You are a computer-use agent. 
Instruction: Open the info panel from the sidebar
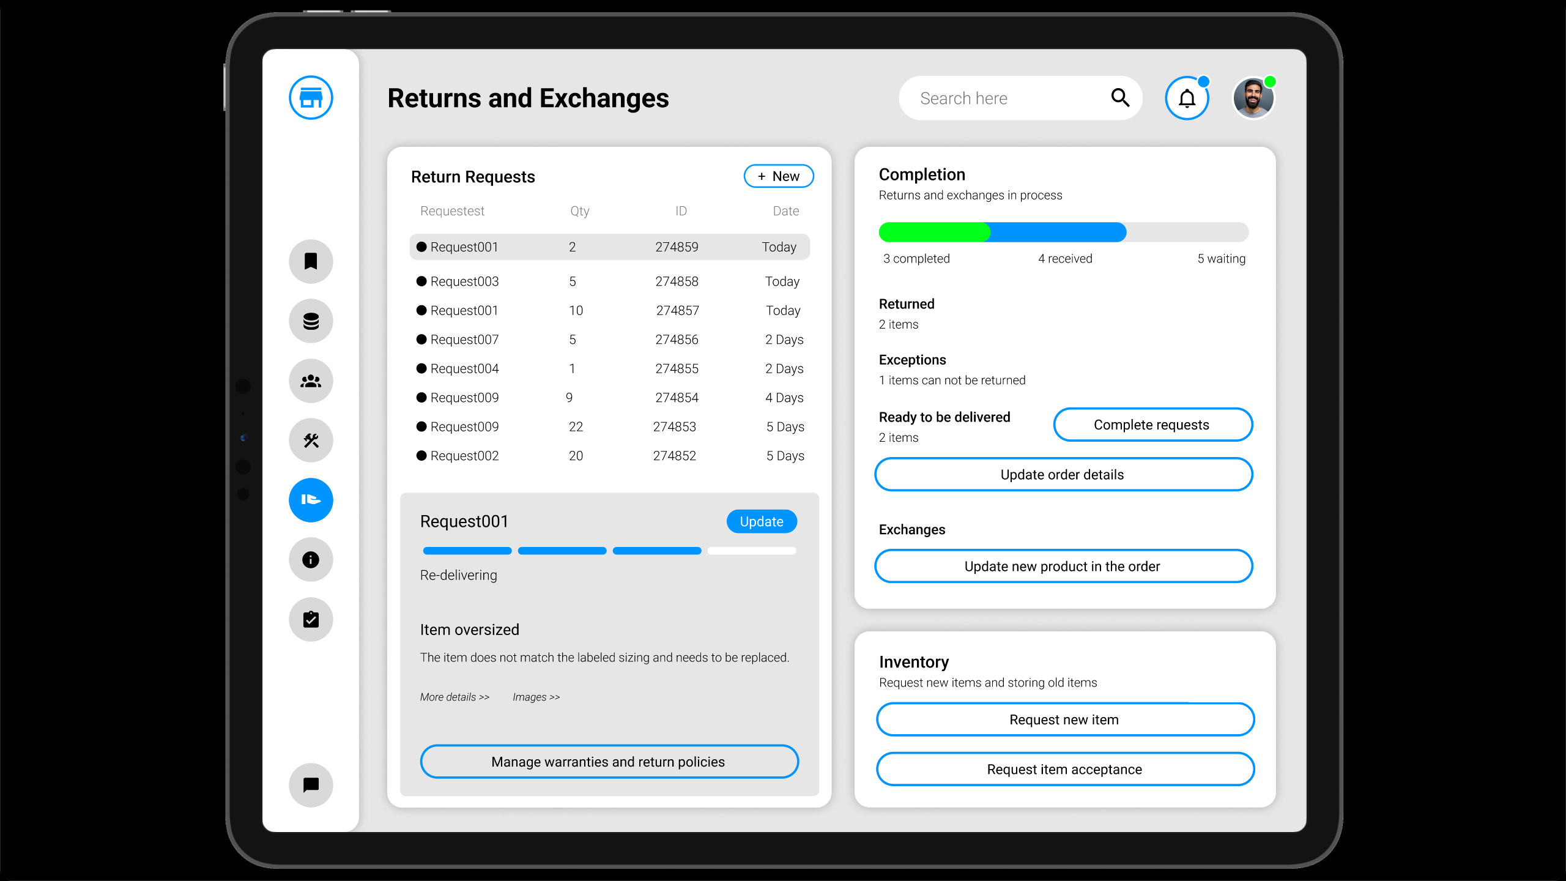coord(310,559)
